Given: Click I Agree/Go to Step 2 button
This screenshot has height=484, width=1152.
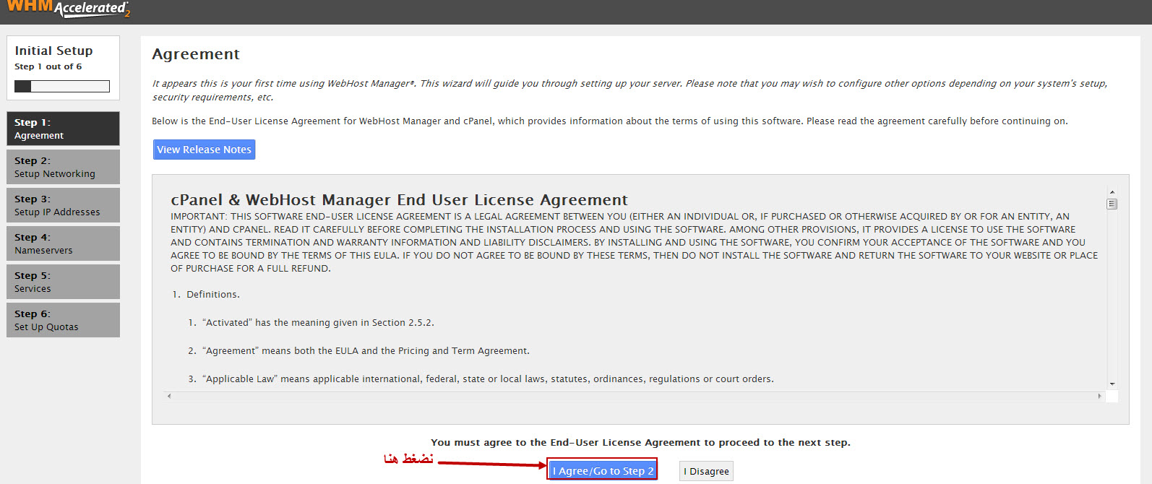Looking at the screenshot, I should (603, 470).
